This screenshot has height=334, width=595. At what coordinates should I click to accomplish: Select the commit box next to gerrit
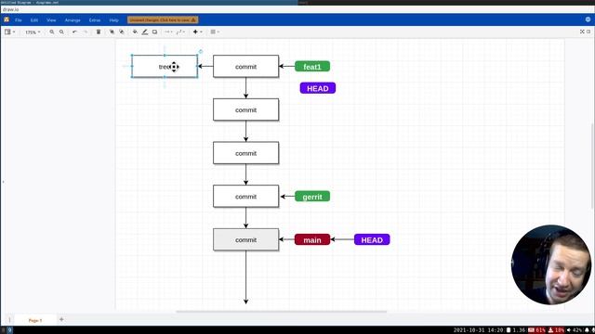click(245, 196)
